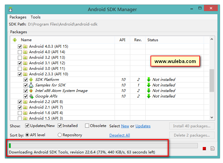Click the Android robot icon in Name header
The height and width of the screenshot is (163, 223).
[15, 40]
